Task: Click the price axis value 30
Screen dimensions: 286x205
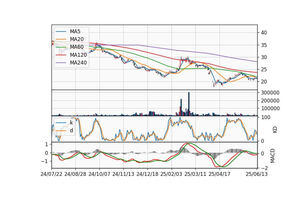Action: click(x=264, y=57)
